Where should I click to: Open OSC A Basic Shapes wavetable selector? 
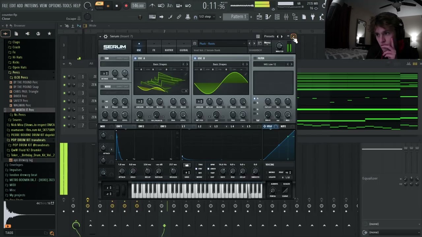[160, 64]
